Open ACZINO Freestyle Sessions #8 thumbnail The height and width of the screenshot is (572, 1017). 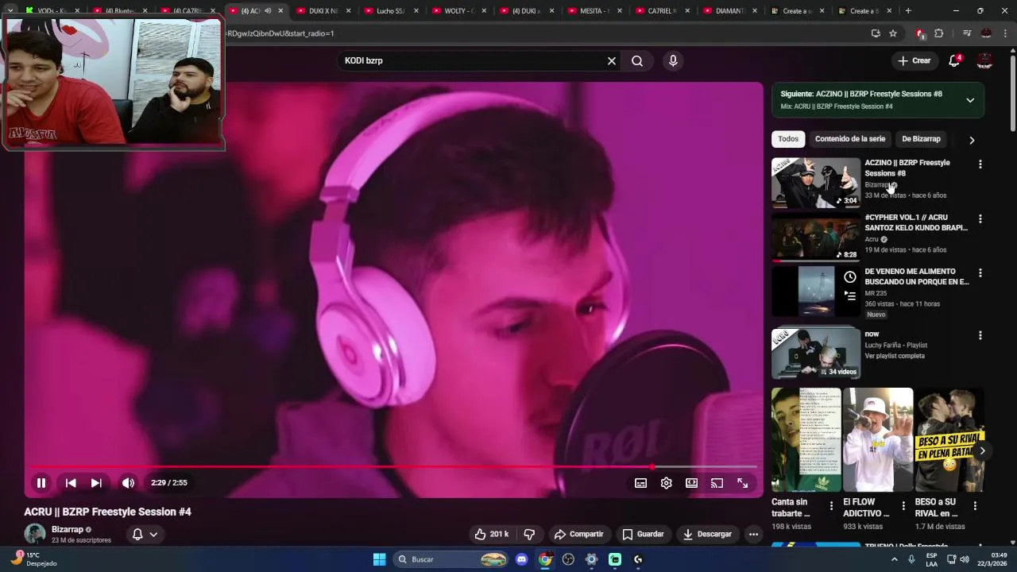[x=816, y=183]
